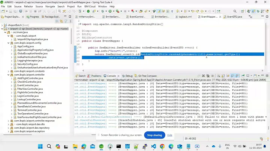
Task: Click the Debug bug toolbar icon
Action: 103,11
